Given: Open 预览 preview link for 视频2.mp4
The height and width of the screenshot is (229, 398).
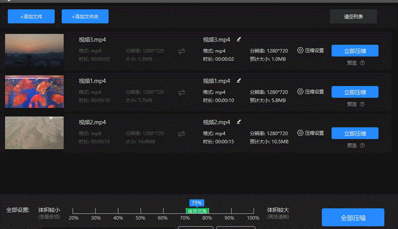Looking at the screenshot, I should (351, 145).
